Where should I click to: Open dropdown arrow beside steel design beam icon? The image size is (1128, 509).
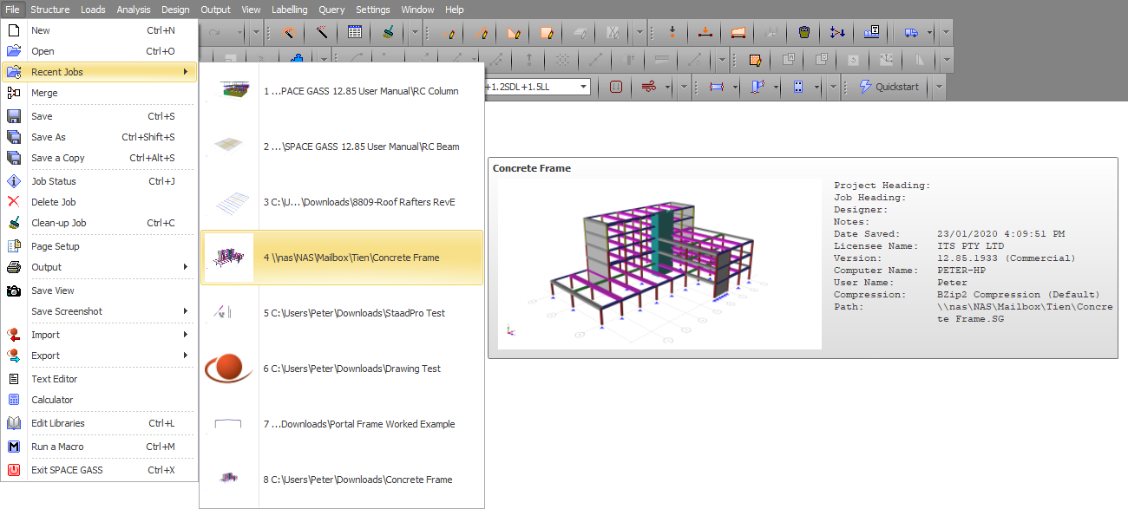pyautogui.click(x=734, y=87)
